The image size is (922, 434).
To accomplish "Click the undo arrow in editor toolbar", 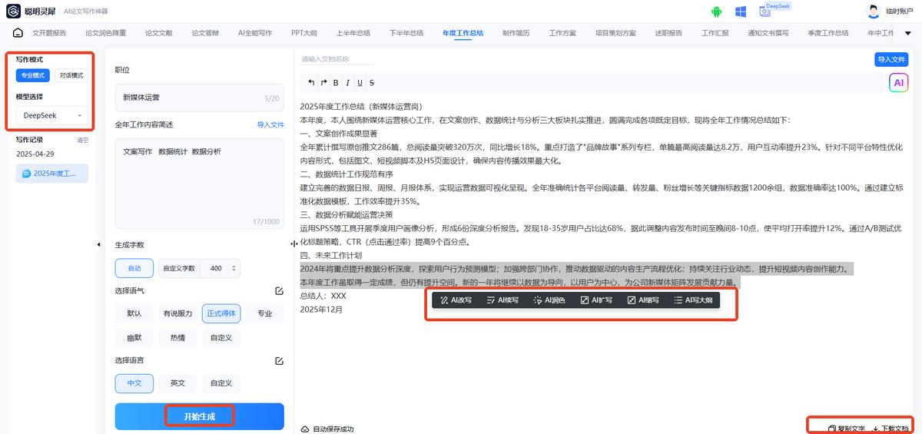I will 311,83.
